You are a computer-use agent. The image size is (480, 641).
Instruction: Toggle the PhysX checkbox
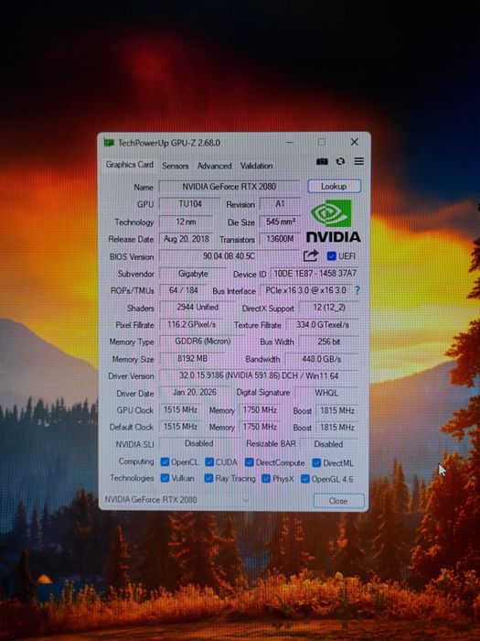point(266,478)
